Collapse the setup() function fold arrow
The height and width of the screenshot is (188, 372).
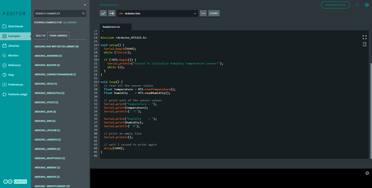[99, 45]
